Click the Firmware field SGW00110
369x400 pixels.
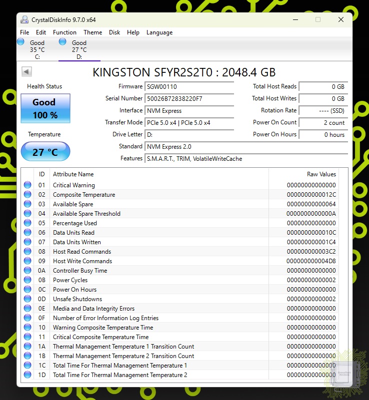(189, 87)
